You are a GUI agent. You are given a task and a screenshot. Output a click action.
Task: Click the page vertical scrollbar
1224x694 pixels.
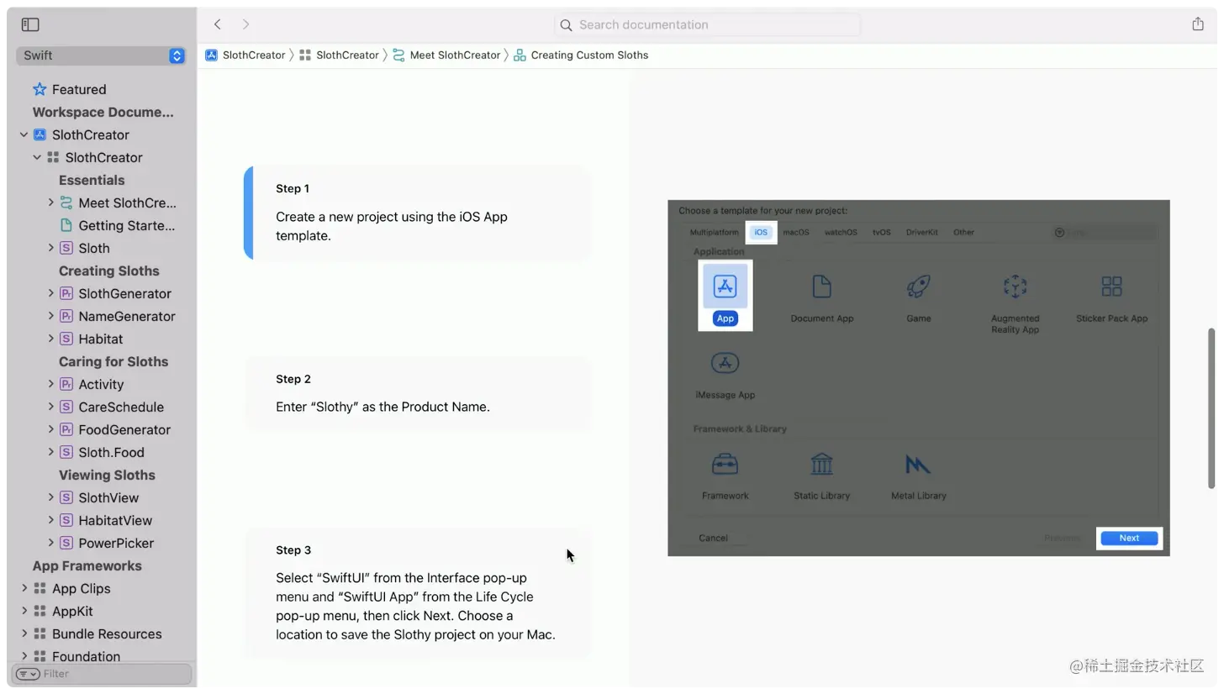coord(1211,407)
